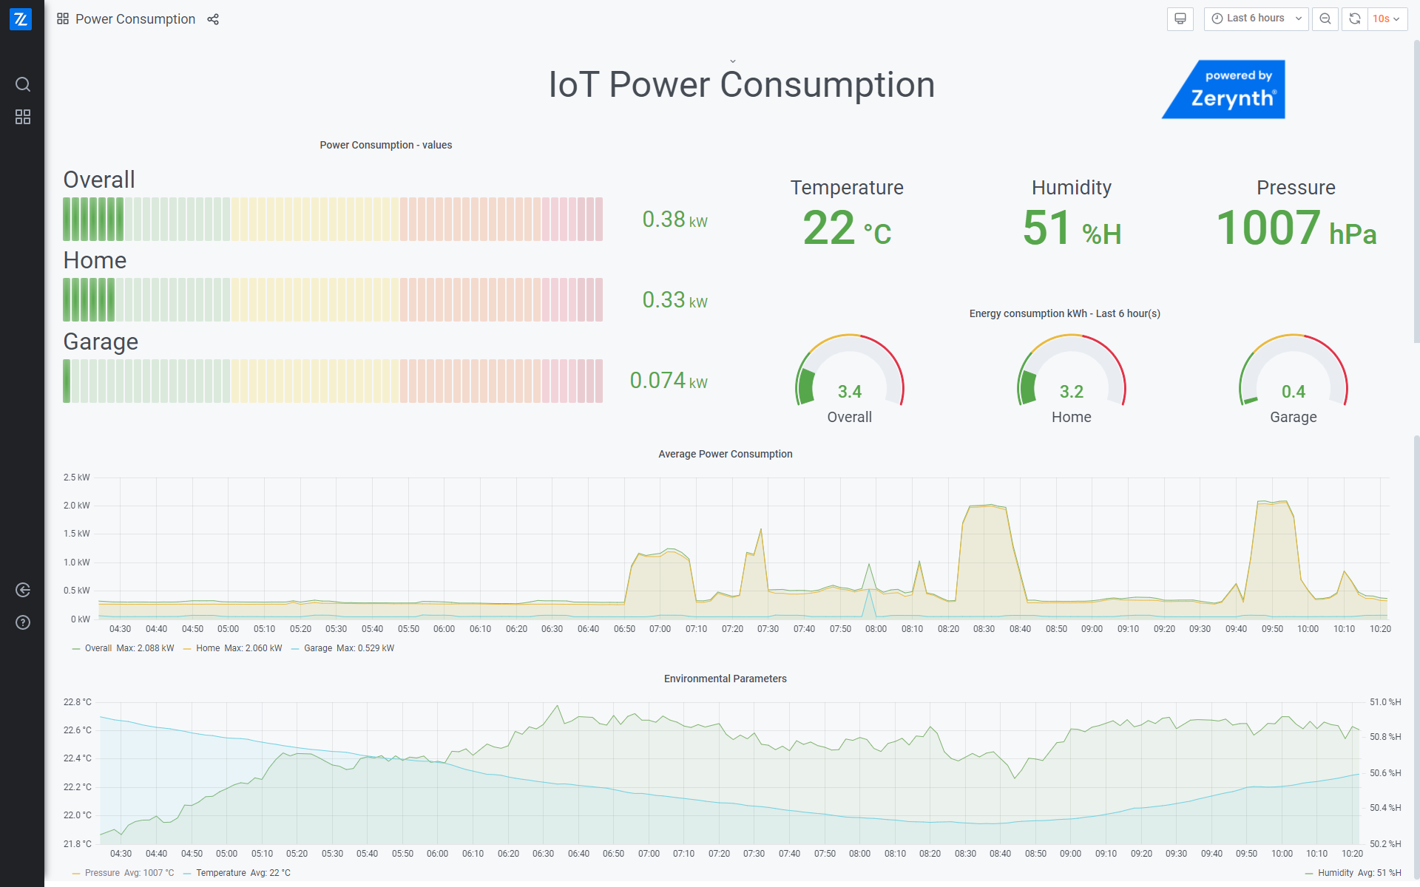Open the search panel in the sidebar
The width and height of the screenshot is (1420, 887).
click(x=22, y=84)
